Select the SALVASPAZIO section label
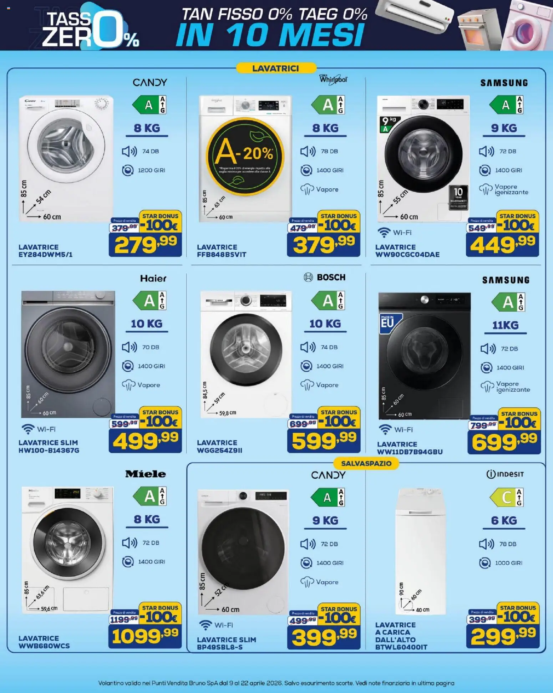553x693 pixels. (x=366, y=463)
